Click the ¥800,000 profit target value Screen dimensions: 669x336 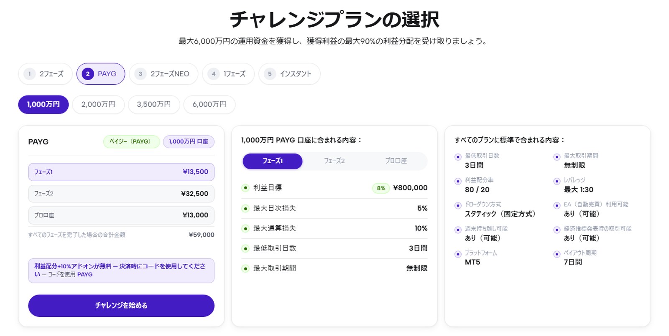click(x=410, y=188)
